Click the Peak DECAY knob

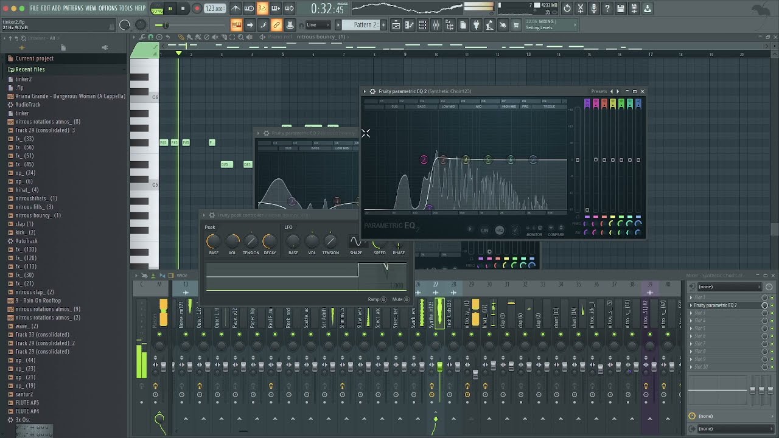tap(270, 242)
